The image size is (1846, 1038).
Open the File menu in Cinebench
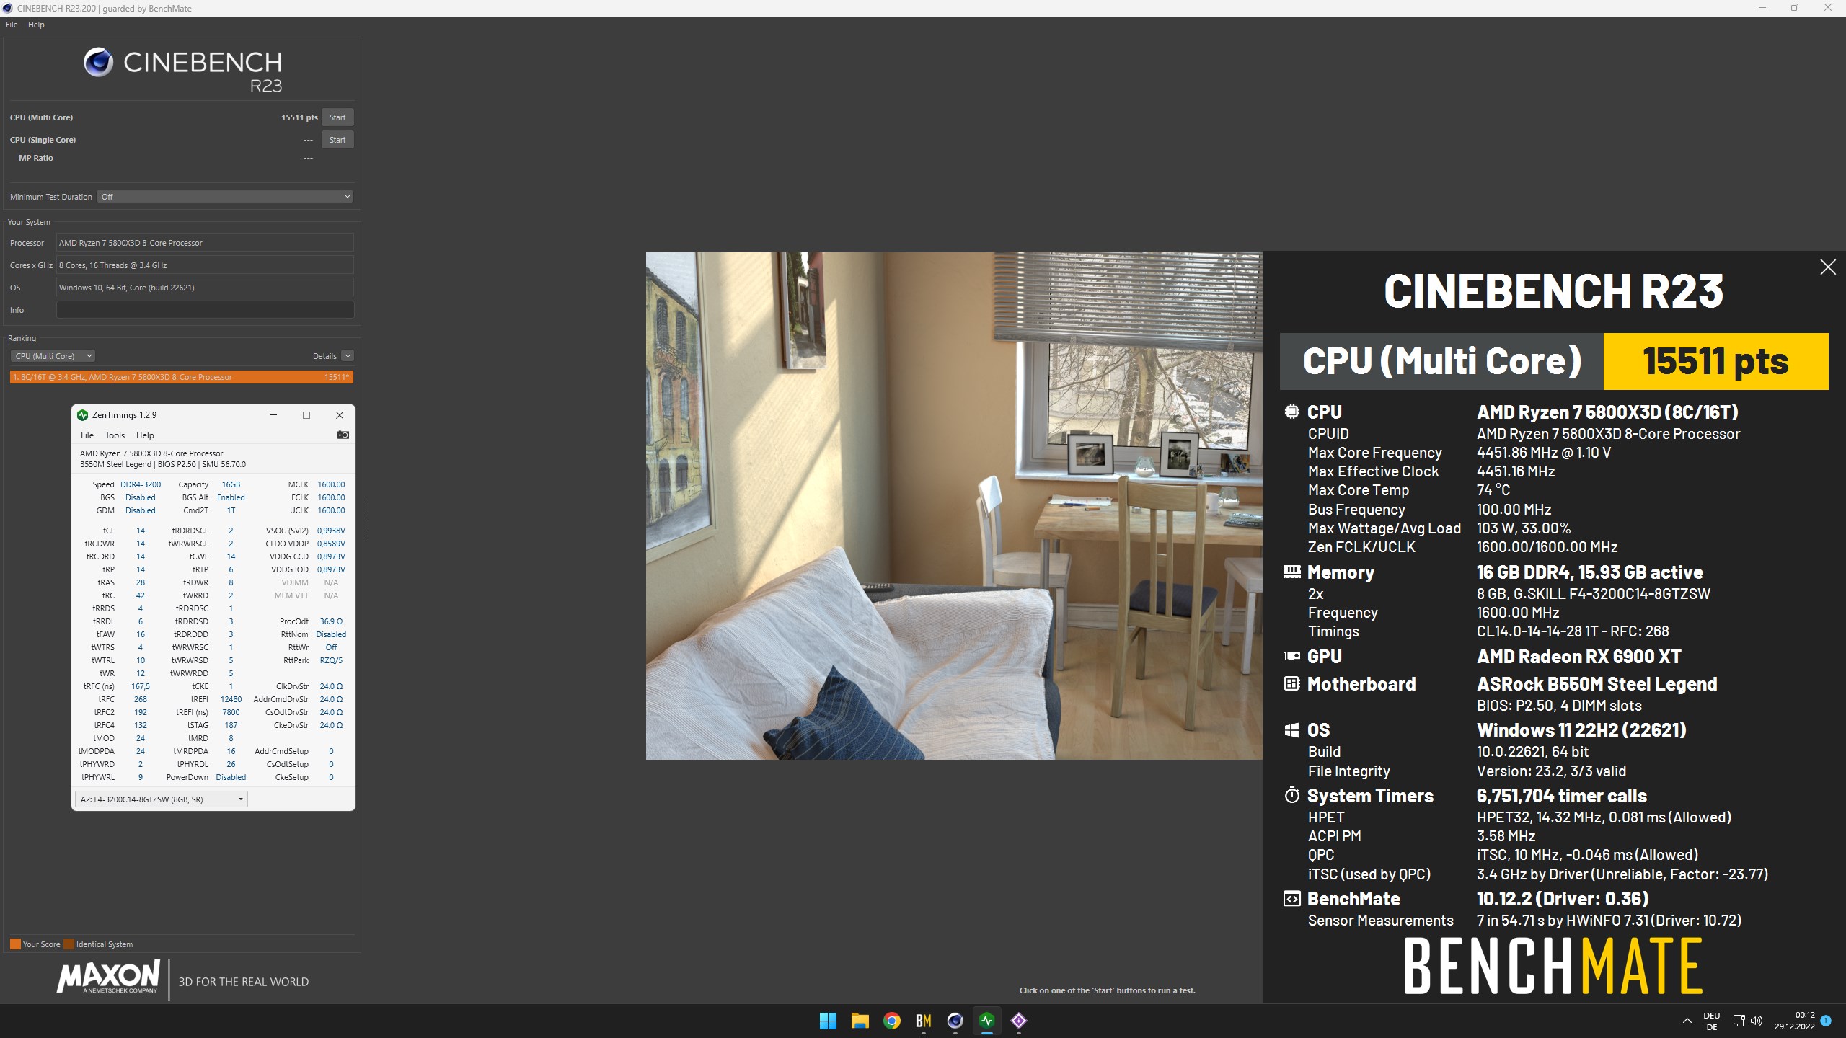[x=11, y=24]
